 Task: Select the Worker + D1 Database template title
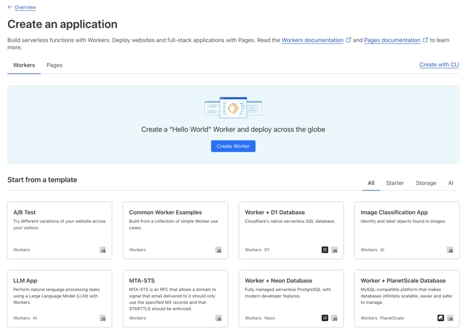coord(275,212)
